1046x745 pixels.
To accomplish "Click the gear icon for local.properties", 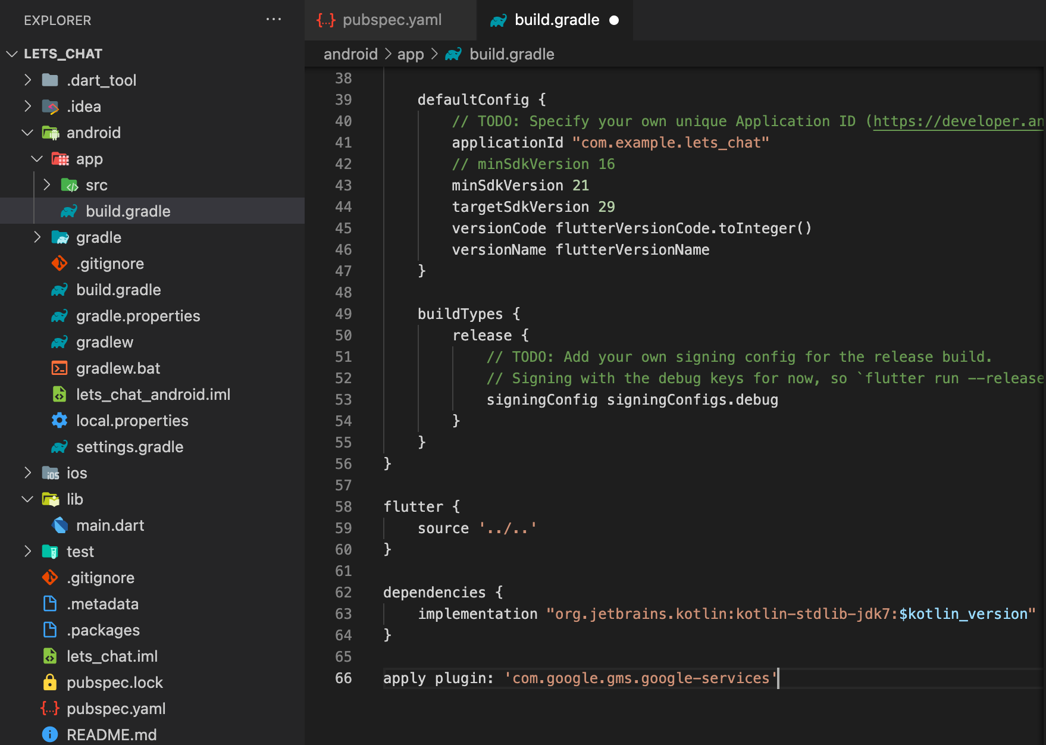I will [x=59, y=420].
